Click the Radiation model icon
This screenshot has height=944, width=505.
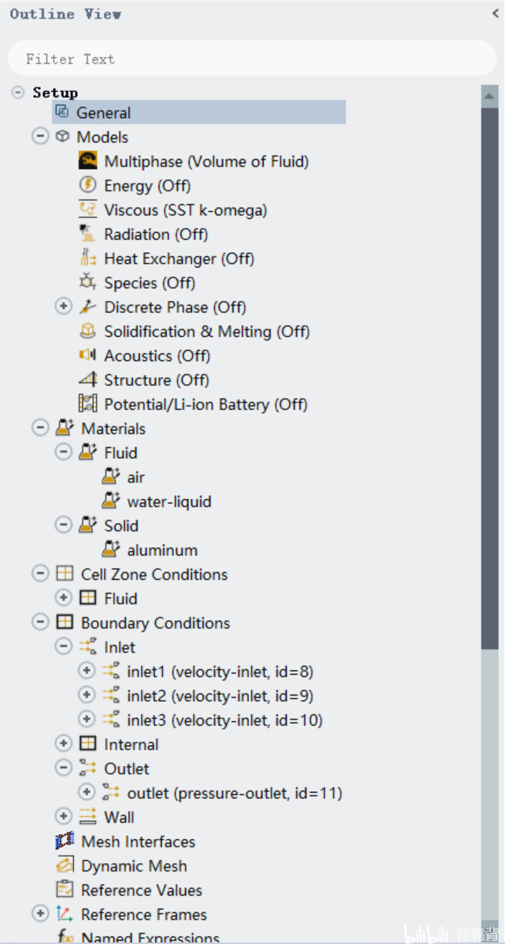(x=88, y=234)
